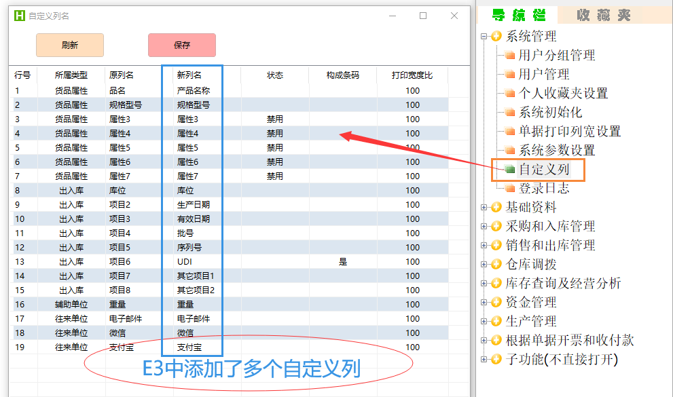Viewport: 673px width, 397px height.
Task: Click the 子功能(不直接打开) folder icon
Action: pos(496,359)
